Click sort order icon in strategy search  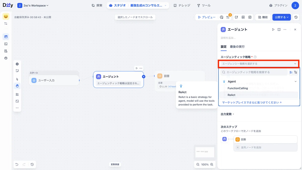click(291, 72)
